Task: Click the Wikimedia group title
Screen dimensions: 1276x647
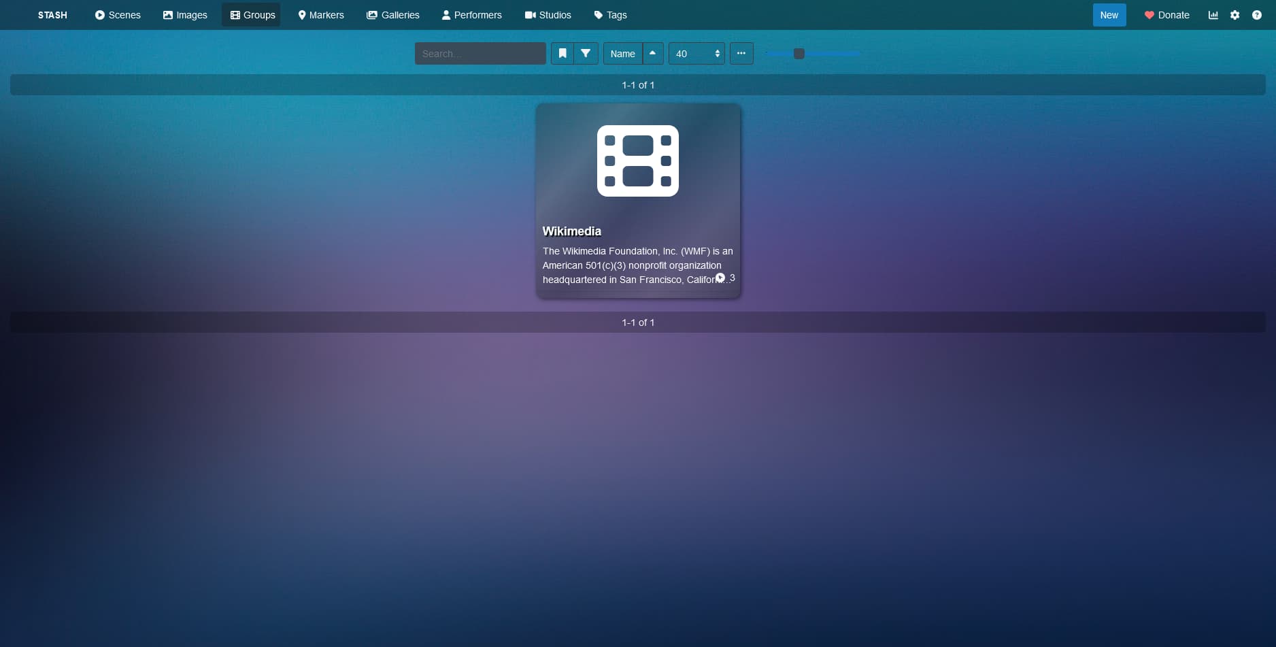Action: click(x=572, y=231)
